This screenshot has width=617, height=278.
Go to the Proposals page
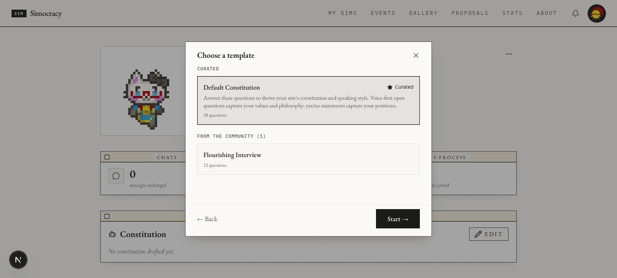coord(470,13)
